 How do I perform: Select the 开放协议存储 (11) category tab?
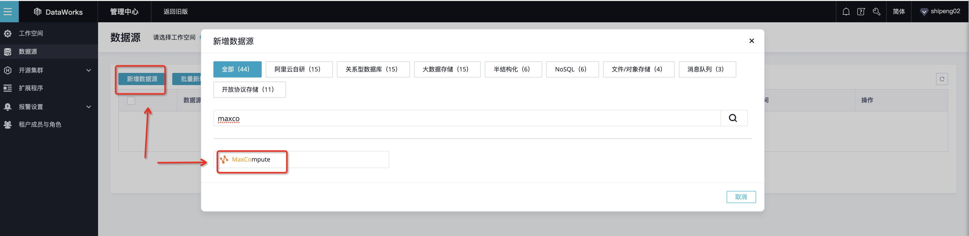tap(249, 89)
